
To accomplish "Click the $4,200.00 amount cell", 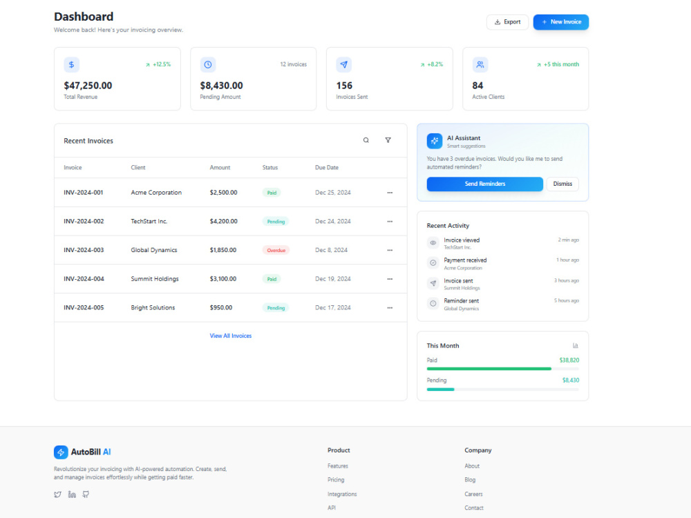I will coord(223,222).
